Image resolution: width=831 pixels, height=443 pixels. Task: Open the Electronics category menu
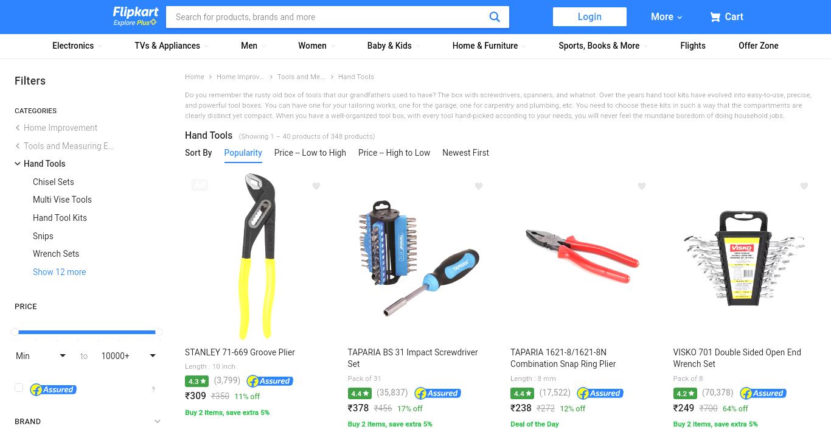(77, 46)
